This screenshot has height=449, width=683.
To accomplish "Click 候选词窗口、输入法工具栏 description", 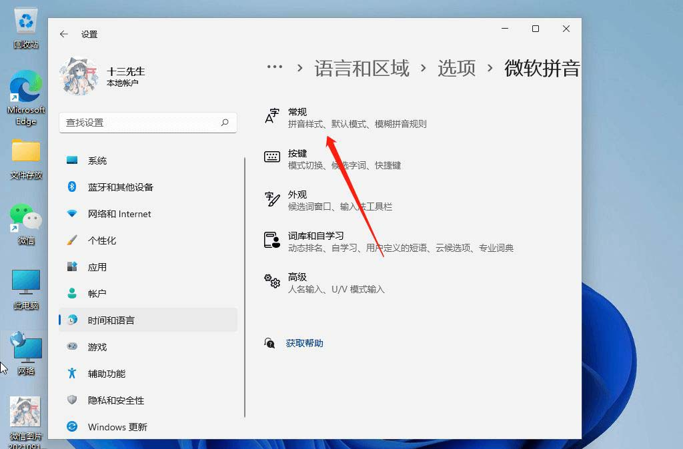I will pyautogui.click(x=339, y=207).
